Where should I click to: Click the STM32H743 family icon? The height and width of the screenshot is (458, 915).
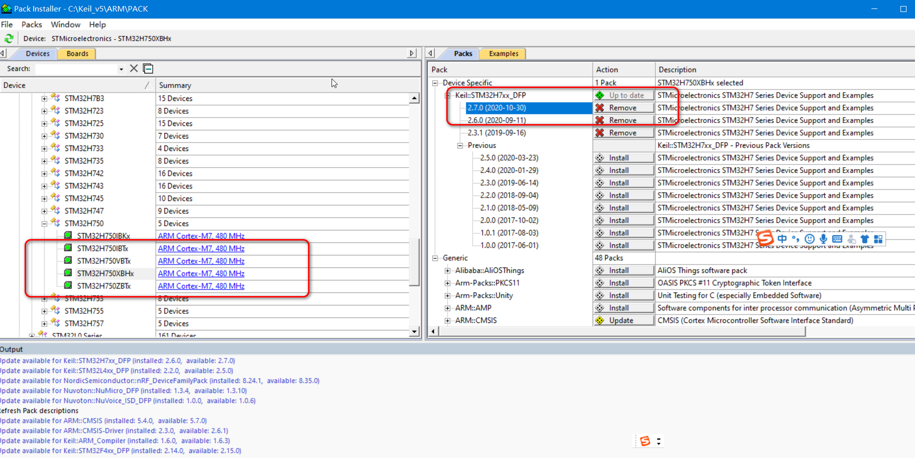point(56,185)
